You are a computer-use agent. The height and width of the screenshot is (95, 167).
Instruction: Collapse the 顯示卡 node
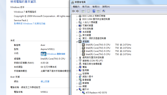(77, 90)
